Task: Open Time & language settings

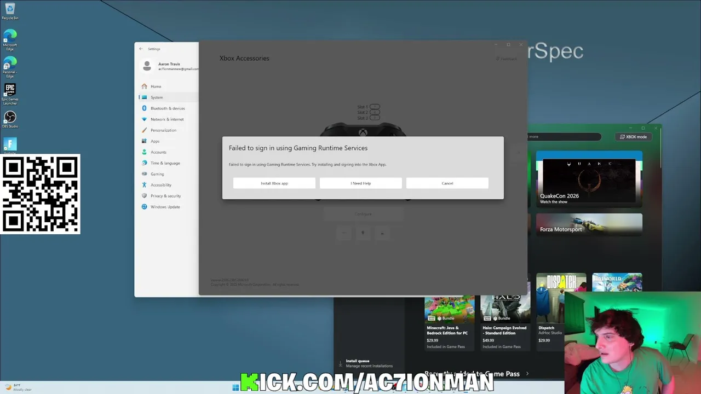Action: 169,163
